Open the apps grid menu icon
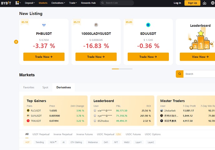215x150 pixels. click(x=17, y=3)
